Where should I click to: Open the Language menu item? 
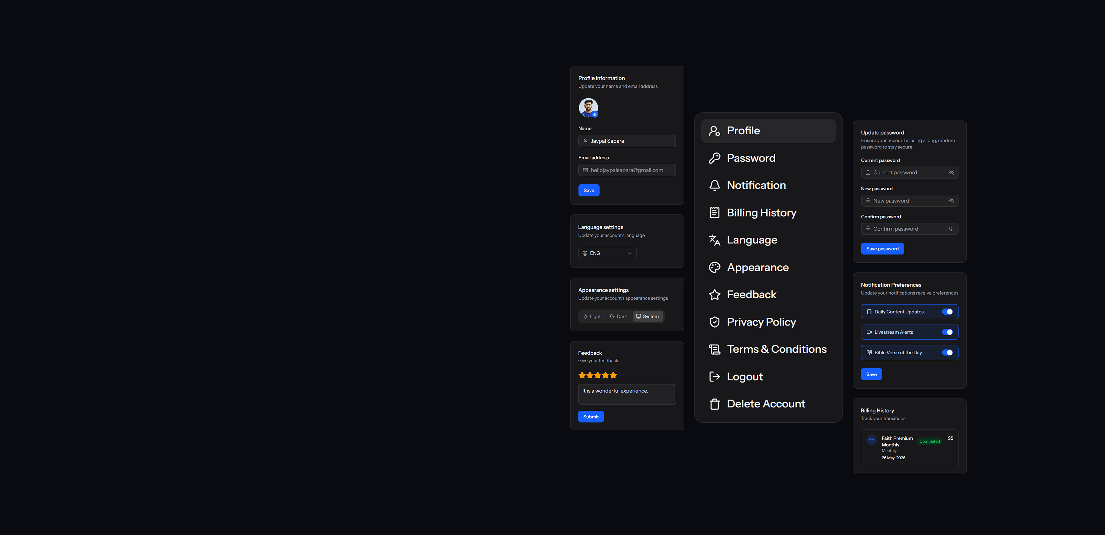click(768, 240)
